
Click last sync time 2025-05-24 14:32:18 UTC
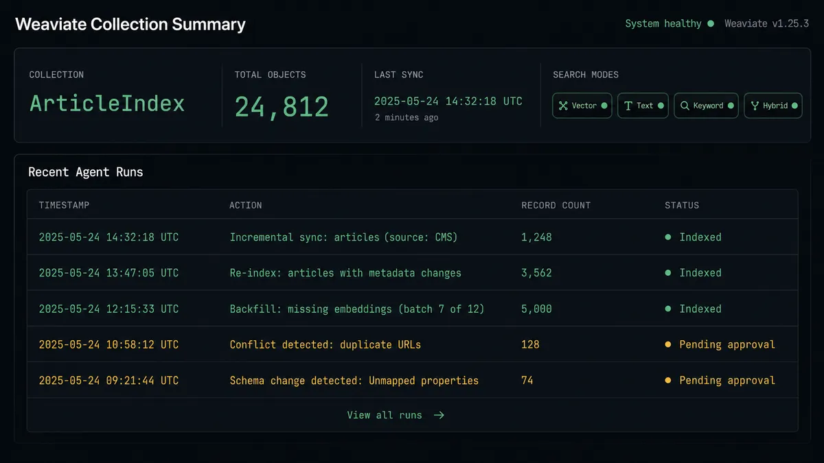pos(448,101)
